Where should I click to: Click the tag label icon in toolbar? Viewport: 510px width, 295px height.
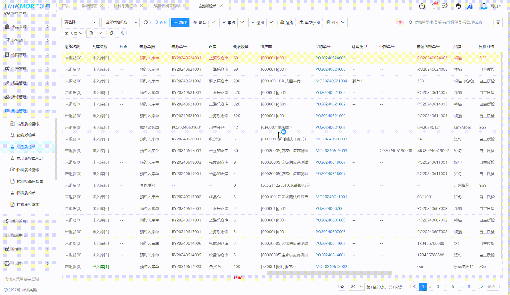coord(111,33)
